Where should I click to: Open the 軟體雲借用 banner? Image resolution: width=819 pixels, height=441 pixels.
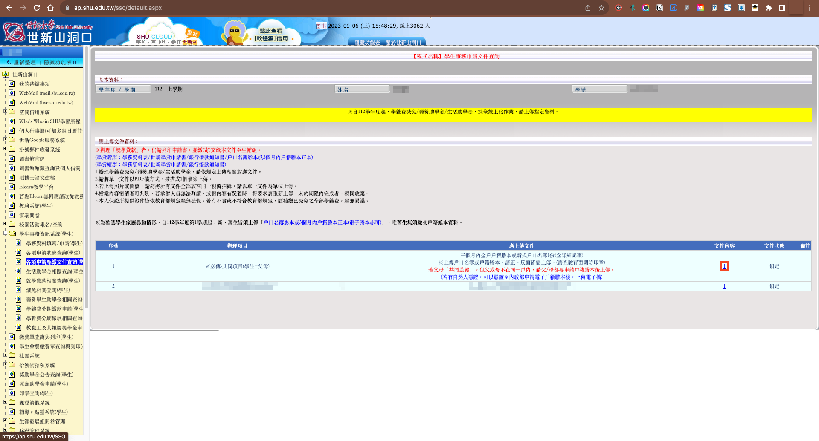(262, 33)
